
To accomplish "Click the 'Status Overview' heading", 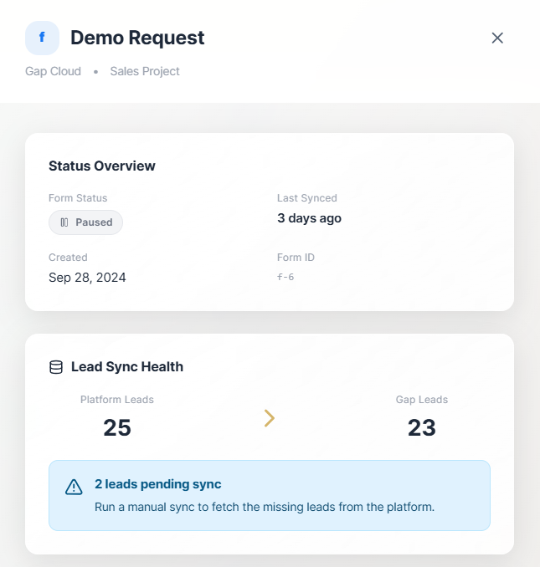I will tap(101, 166).
